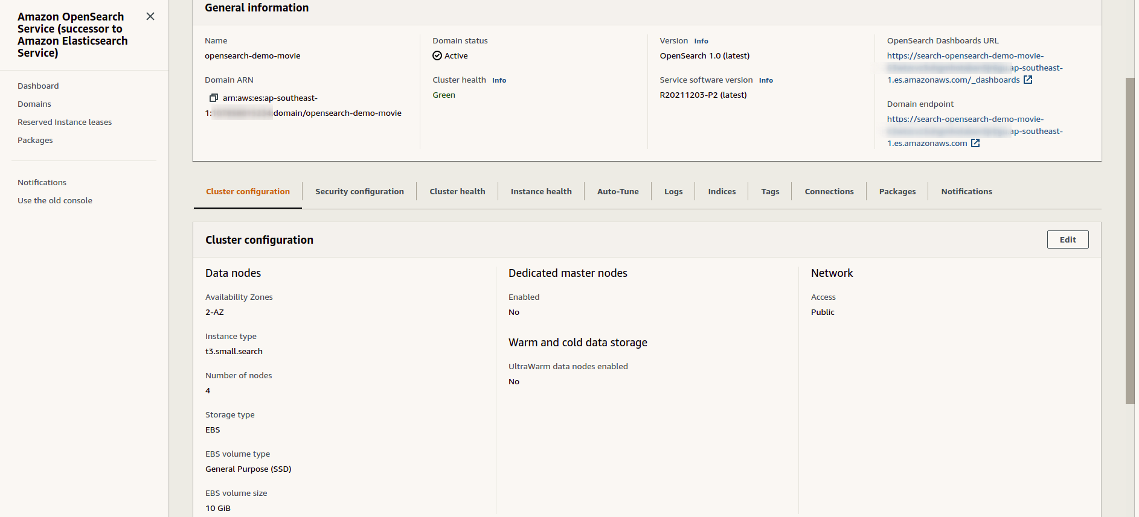The width and height of the screenshot is (1139, 517).
Task: Select the Cluster configuration tab
Action: coord(248,191)
